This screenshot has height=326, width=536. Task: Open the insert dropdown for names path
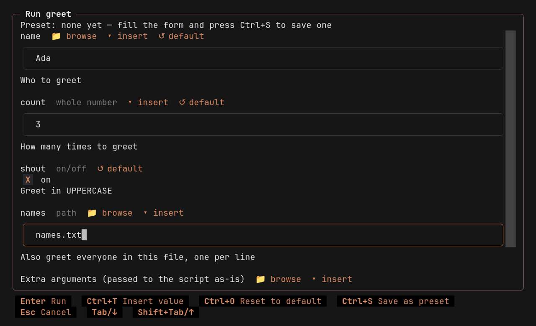pyautogui.click(x=163, y=213)
